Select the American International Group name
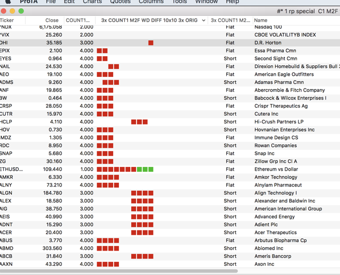Viewport: 340px width, 275px height. [x=288, y=209]
